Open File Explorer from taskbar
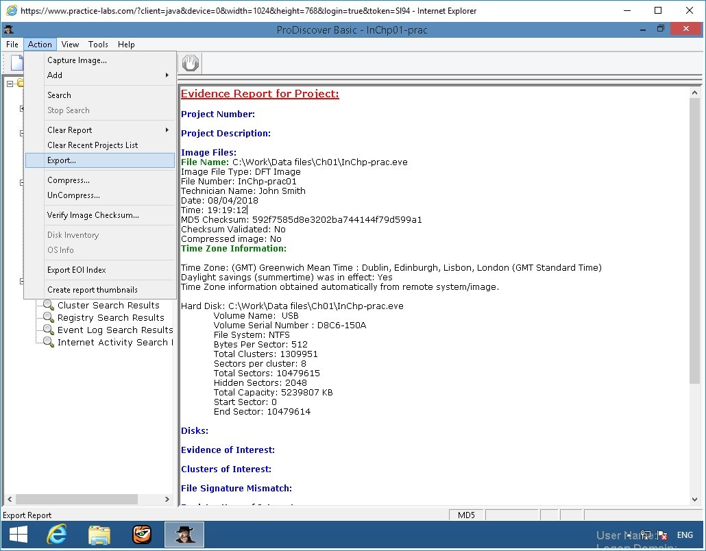This screenshot has width=706, height=551. pos(99,535)
